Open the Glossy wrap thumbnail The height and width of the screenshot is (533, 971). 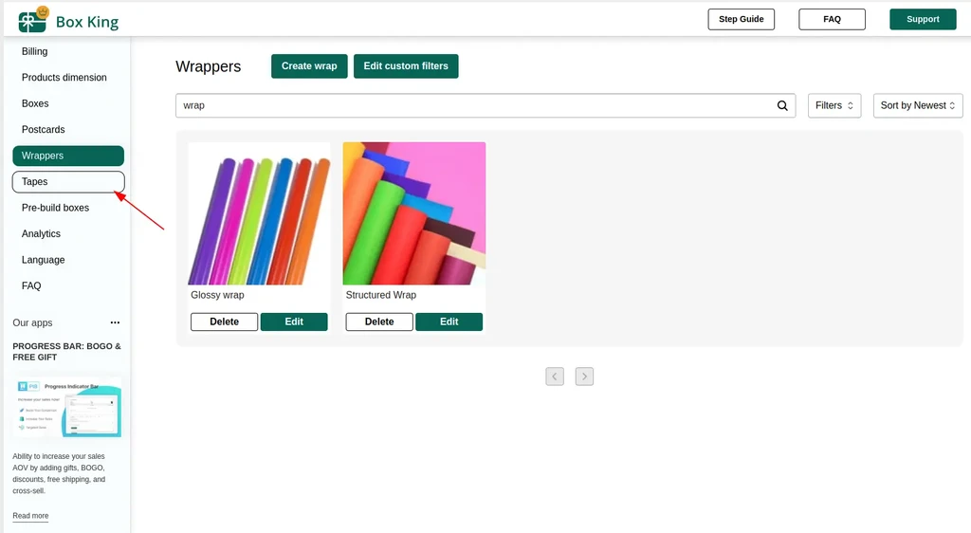[x=260, y=213]
